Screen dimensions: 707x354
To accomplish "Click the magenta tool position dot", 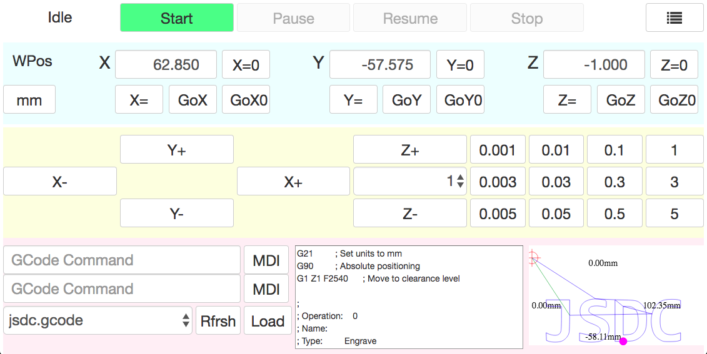I will [x=623, y=342].
